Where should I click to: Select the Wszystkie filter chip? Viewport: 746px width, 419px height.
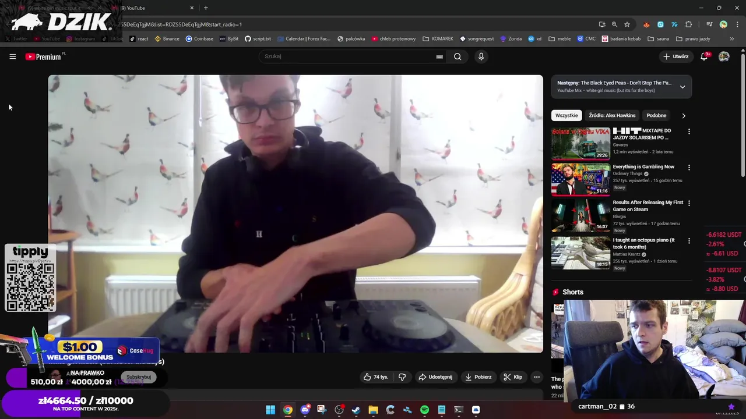coord(566,115)
